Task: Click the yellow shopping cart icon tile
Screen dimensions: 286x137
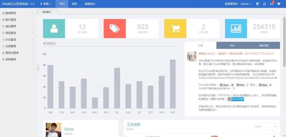Action: [175, 28]
